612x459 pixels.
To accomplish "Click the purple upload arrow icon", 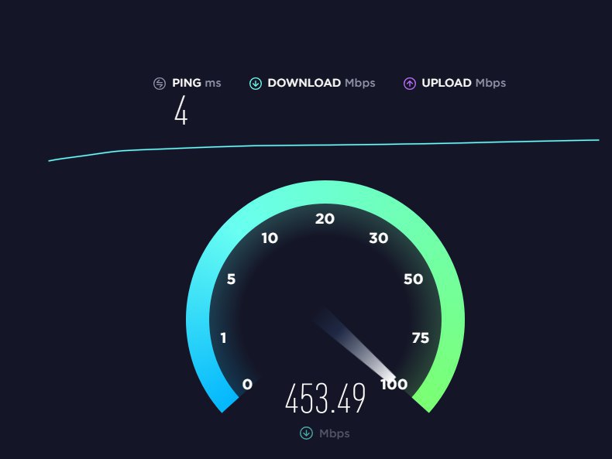I will [410, 83].
